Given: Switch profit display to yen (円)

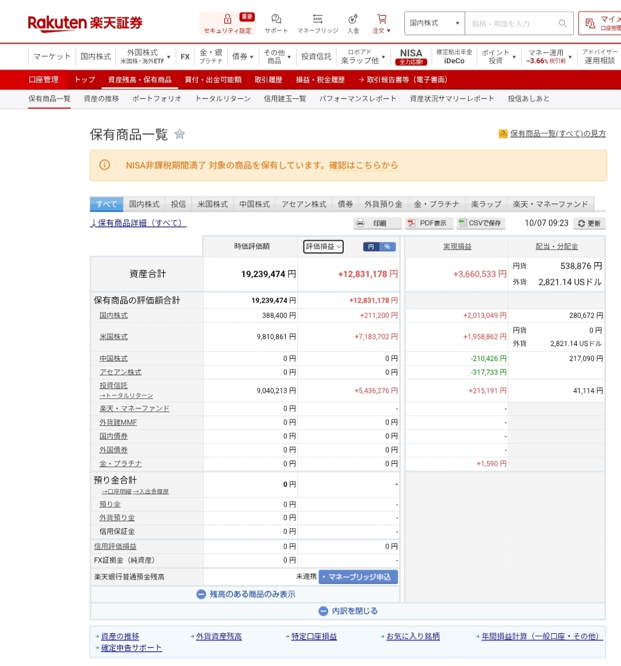Looking at the screenshot, I should click(x=371, y=247).
